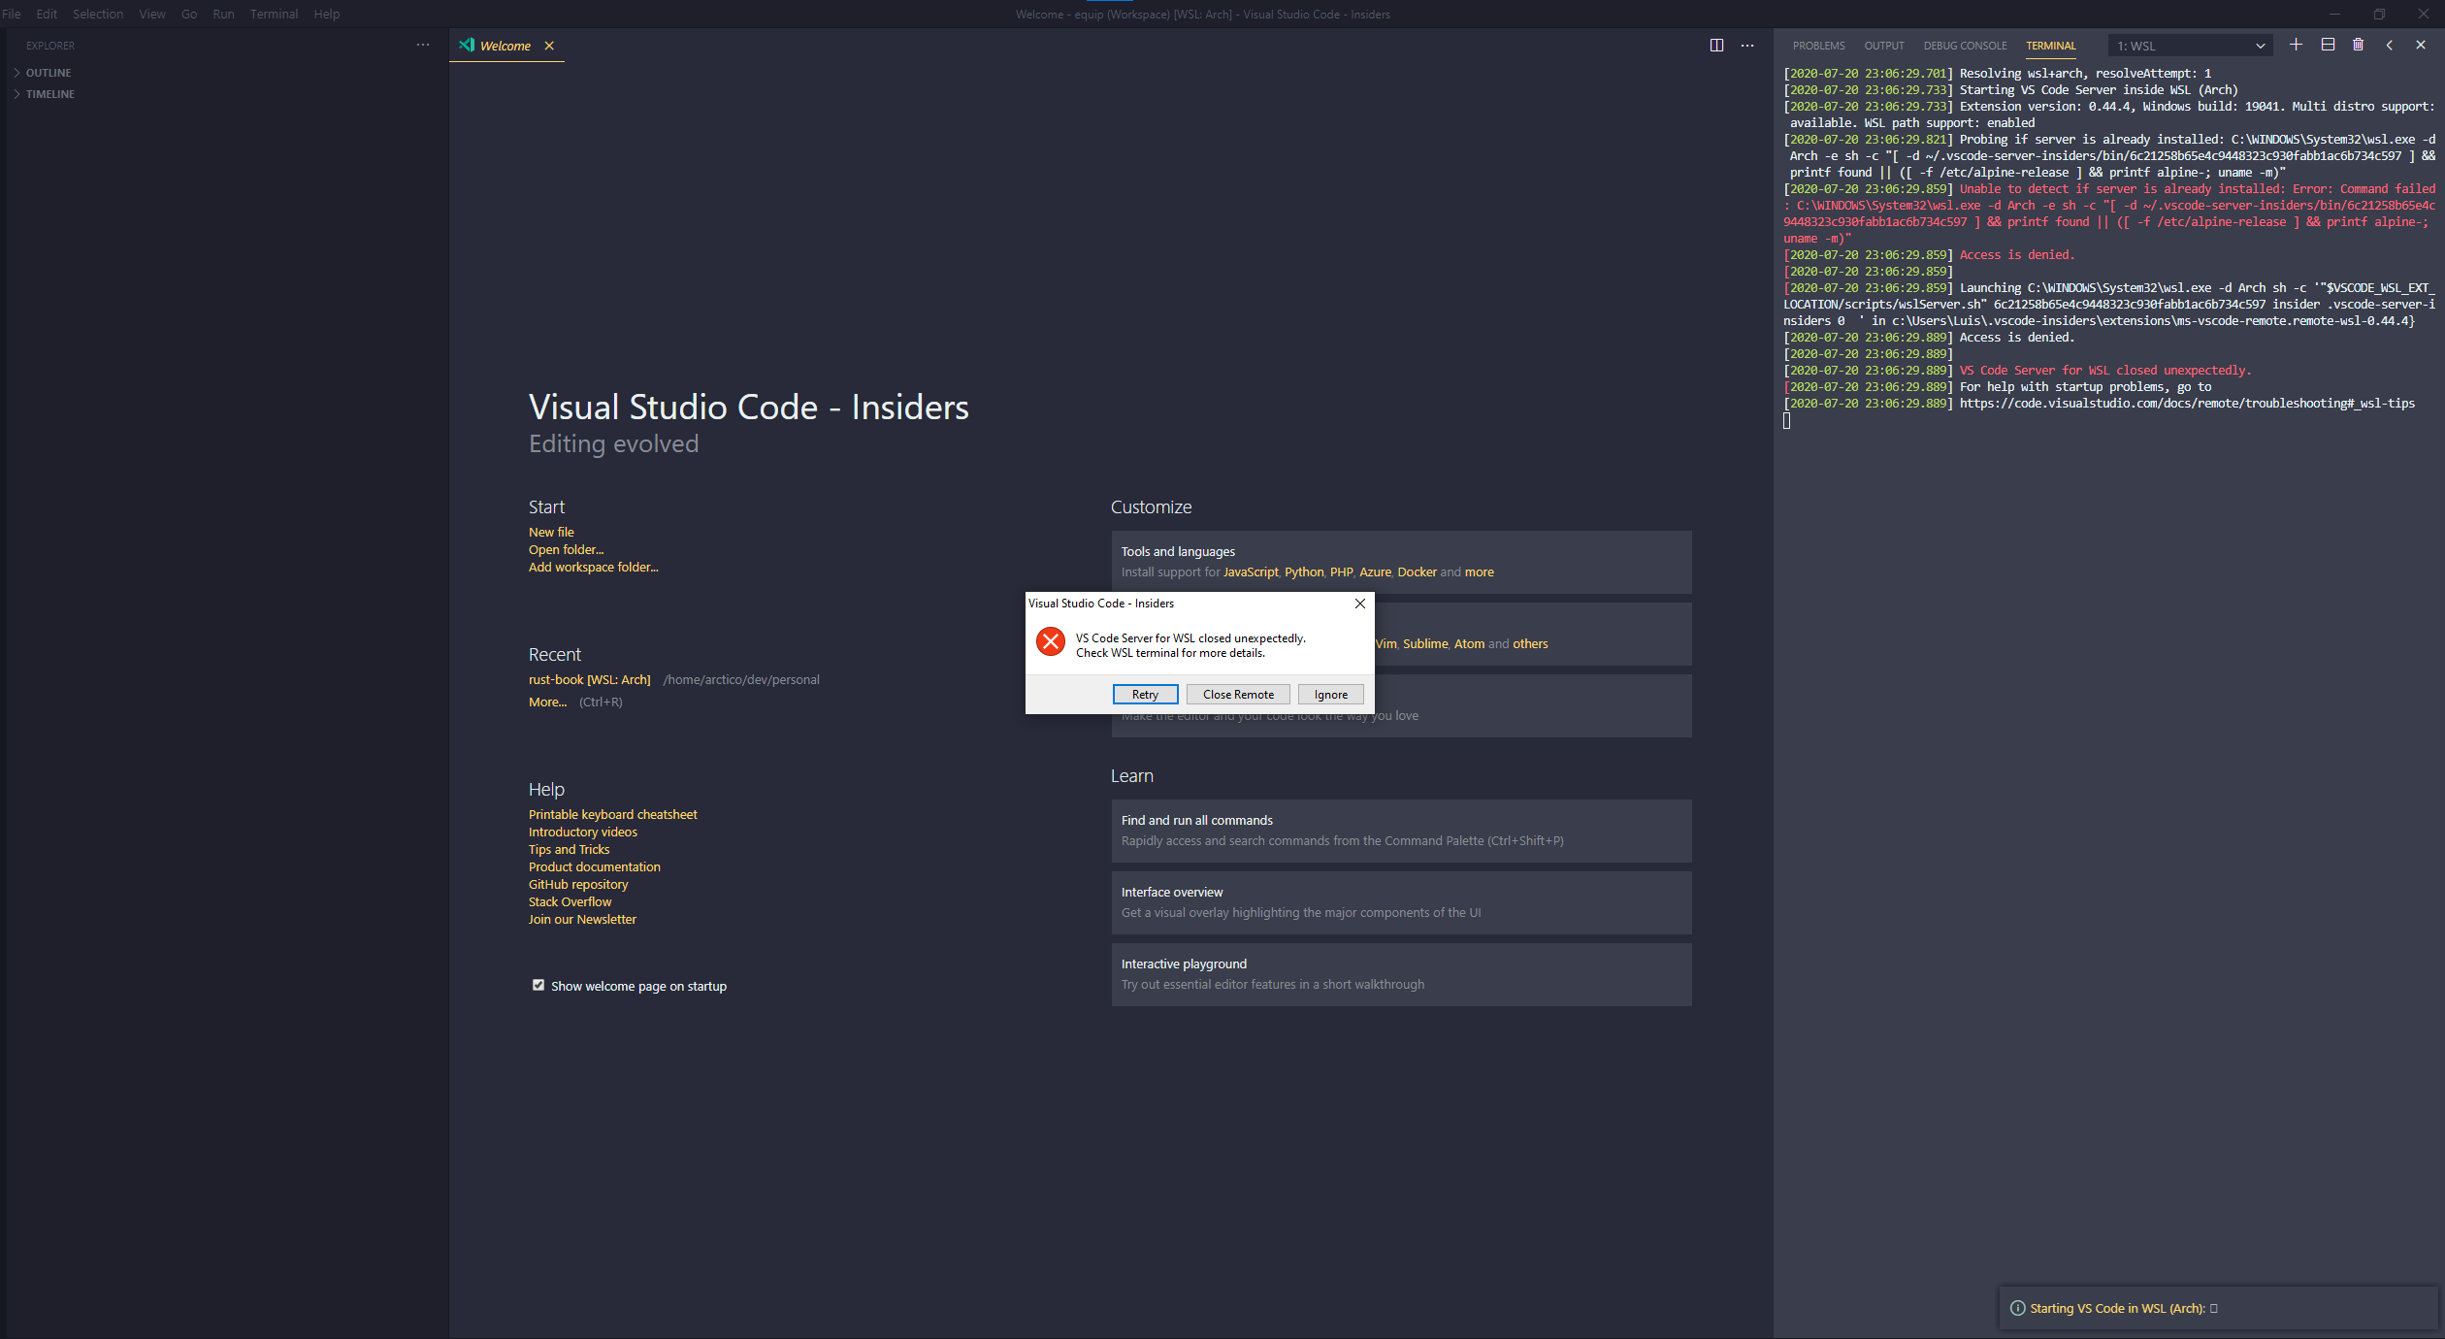Move panel left with chevron icon
Screen dimensions: 2445x1339
click(2390, 45)
